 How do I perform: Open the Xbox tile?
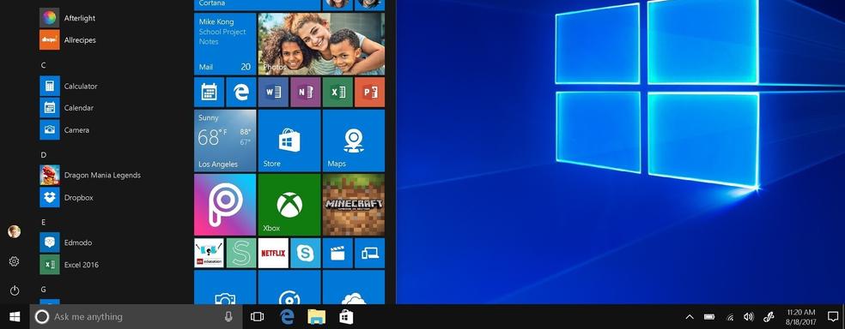coord(289,205)
